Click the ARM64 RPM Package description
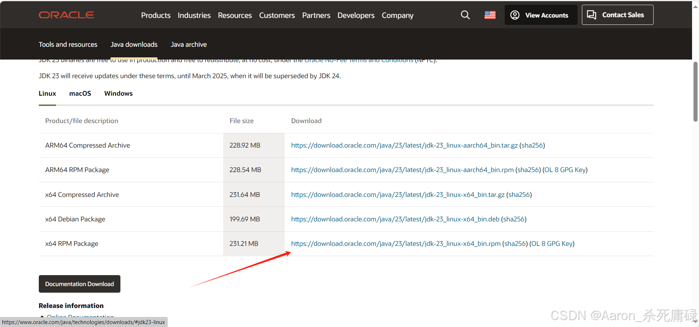This screenshot has width=699, height=327. [77, 170]
